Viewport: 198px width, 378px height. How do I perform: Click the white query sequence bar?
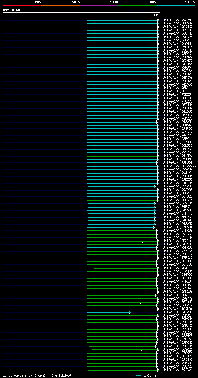point(82,13)
